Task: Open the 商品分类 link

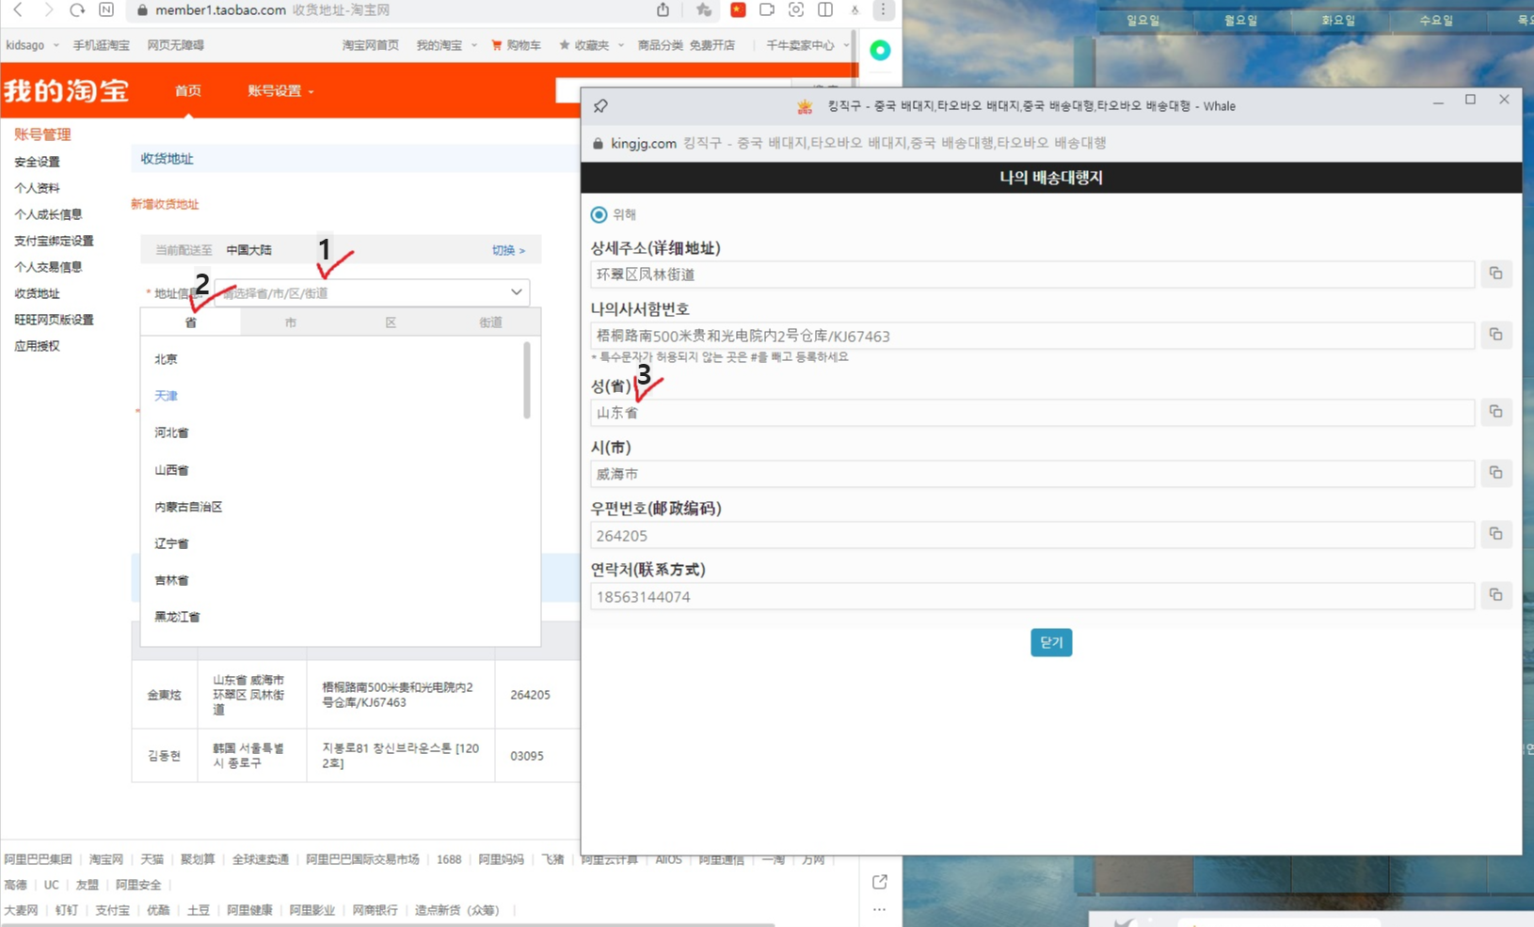Action: pos(661,45)
